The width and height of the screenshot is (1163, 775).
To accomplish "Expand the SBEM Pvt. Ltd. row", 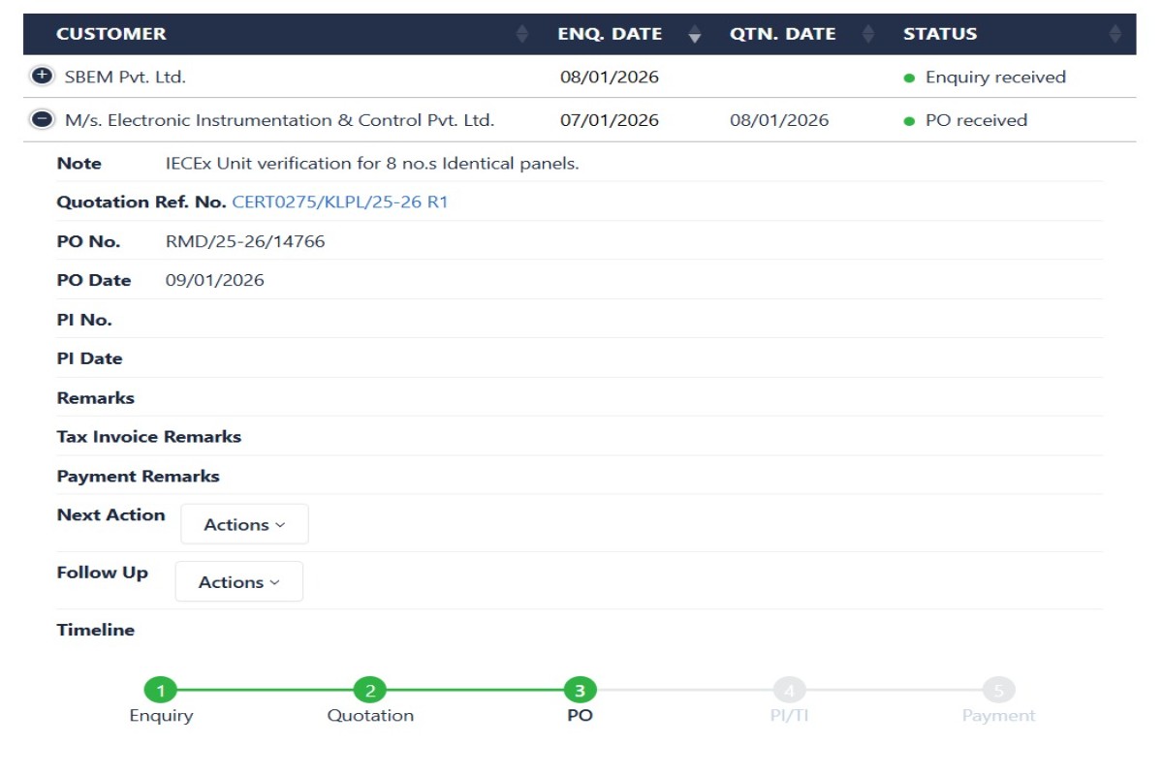I will [x=42, y=77].
